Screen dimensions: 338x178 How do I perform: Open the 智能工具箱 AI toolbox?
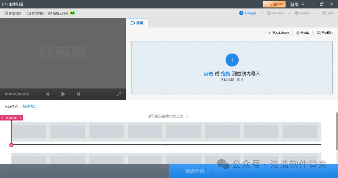pyautogui.click(x=61, y=13)
